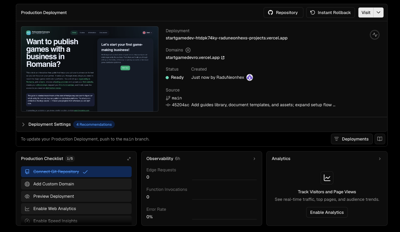This screenshot has height=232, width=400.
Task: Click eye icon on Preview Deployment
Action: 27,196
